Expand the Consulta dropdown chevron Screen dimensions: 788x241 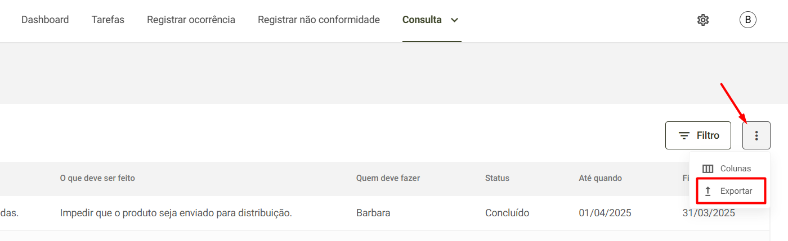455,20
